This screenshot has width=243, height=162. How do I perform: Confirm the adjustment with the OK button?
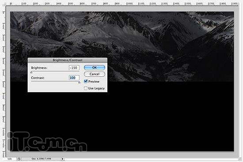click(x=95, y=68)
